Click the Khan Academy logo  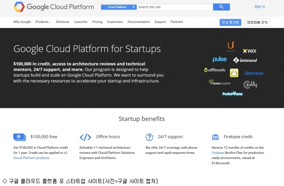click(219, 82)
